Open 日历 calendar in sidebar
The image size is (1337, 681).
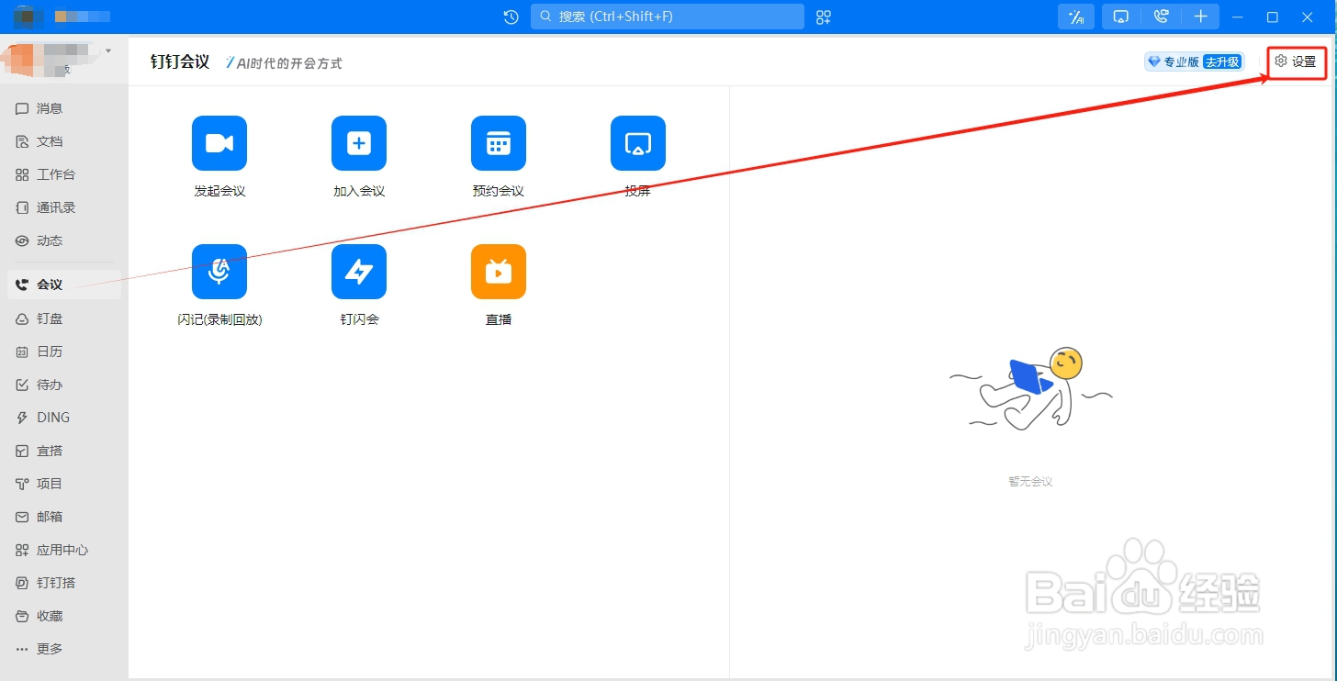click(x=64, y=352)
